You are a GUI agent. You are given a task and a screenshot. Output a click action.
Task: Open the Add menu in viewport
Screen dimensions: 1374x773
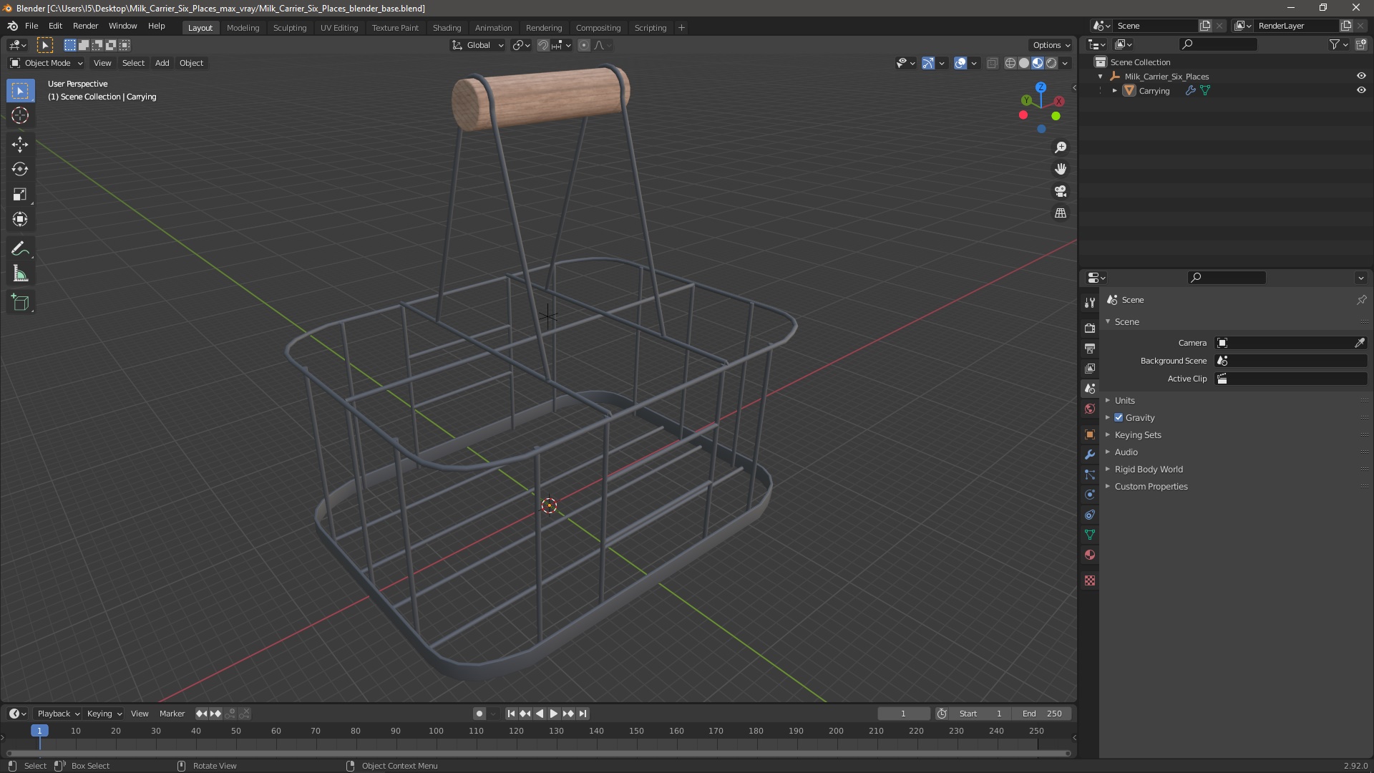coord(162,63)
